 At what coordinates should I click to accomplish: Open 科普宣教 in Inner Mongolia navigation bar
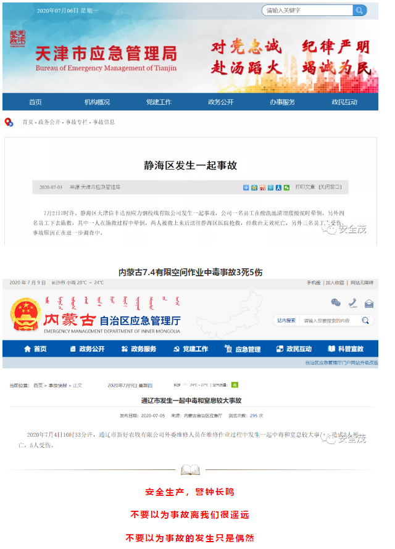click(346, 349)
